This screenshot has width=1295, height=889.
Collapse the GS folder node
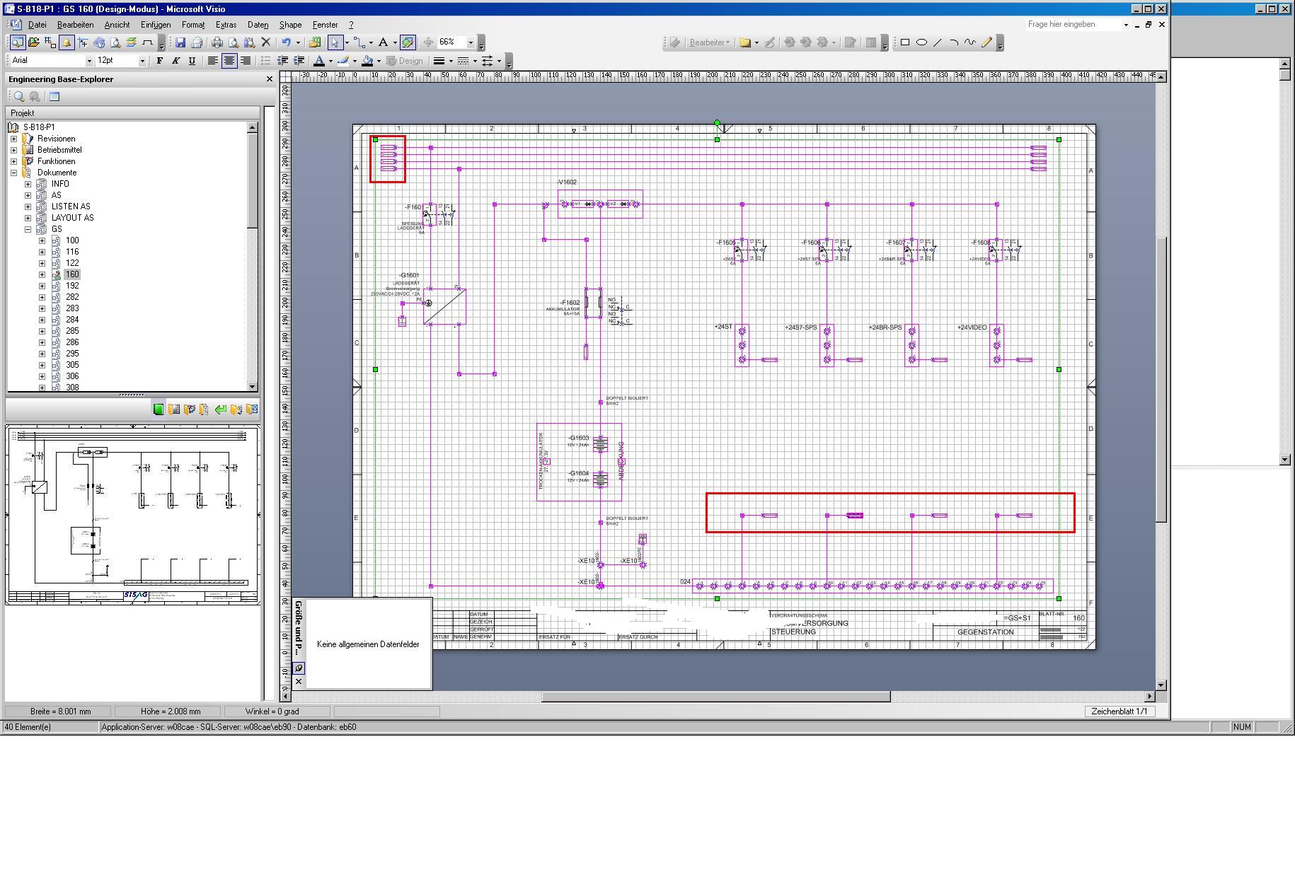[28, 229]
